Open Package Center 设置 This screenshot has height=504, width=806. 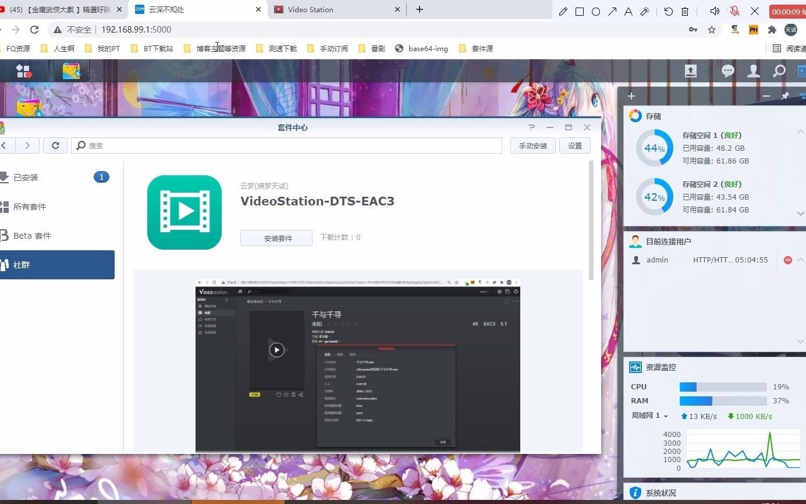pyautogui.click(x=575, y=145)
